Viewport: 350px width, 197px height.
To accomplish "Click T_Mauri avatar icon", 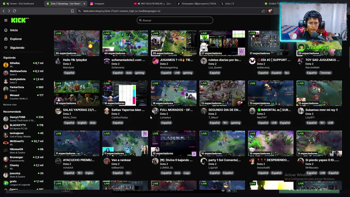I will point(204,111).
